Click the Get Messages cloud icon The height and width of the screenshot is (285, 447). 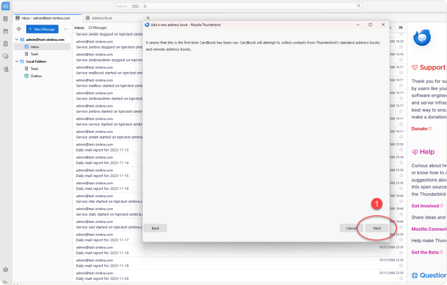click(x=19, y=29)
